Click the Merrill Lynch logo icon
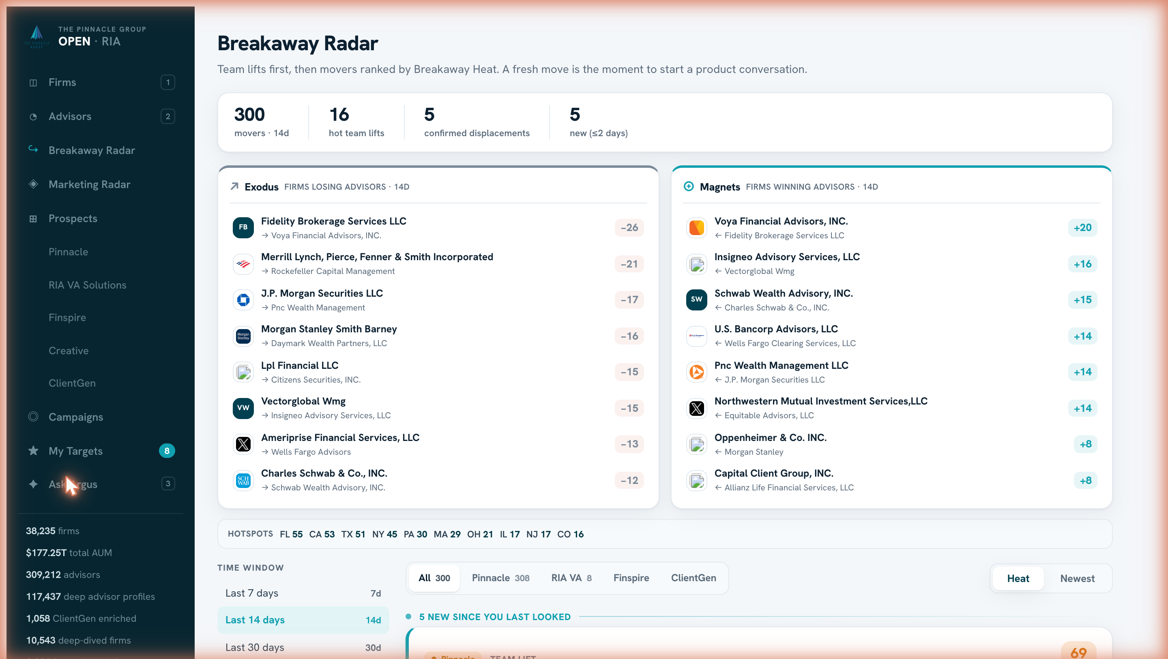This screenshot has width=1168, height=659. [x=243, y=264]
